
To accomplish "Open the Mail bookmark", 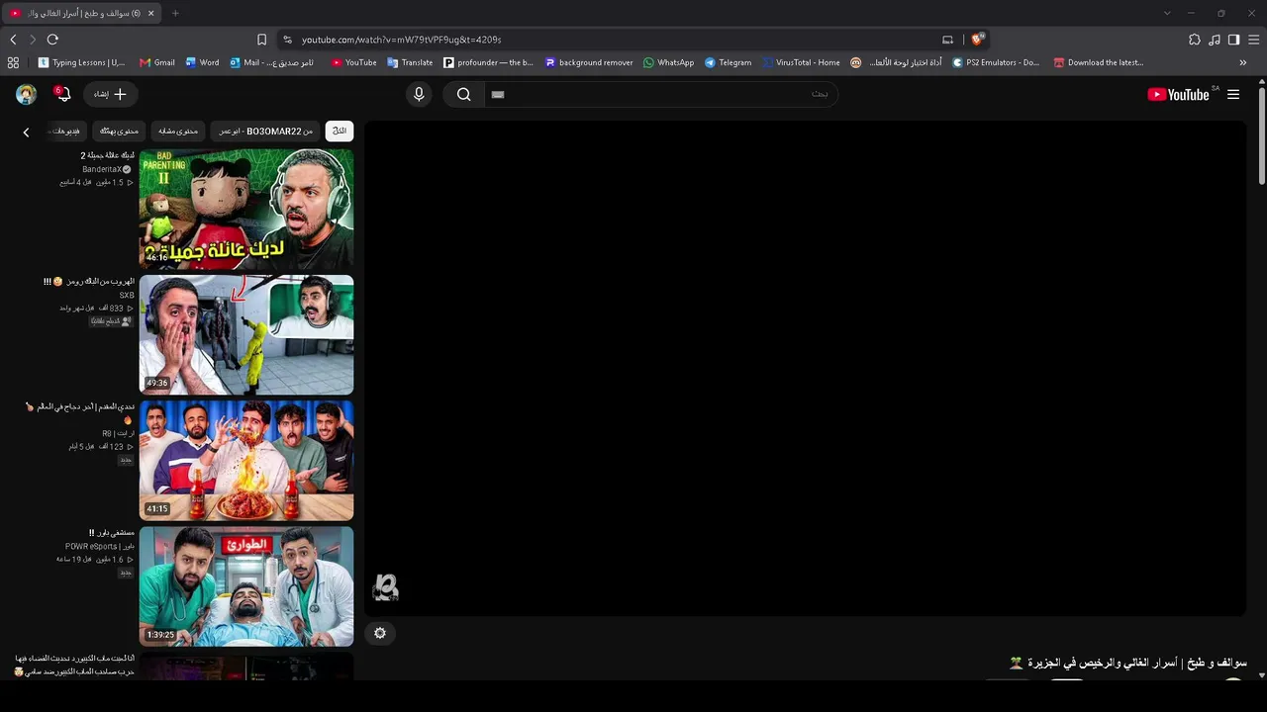I will click(272, 62).
